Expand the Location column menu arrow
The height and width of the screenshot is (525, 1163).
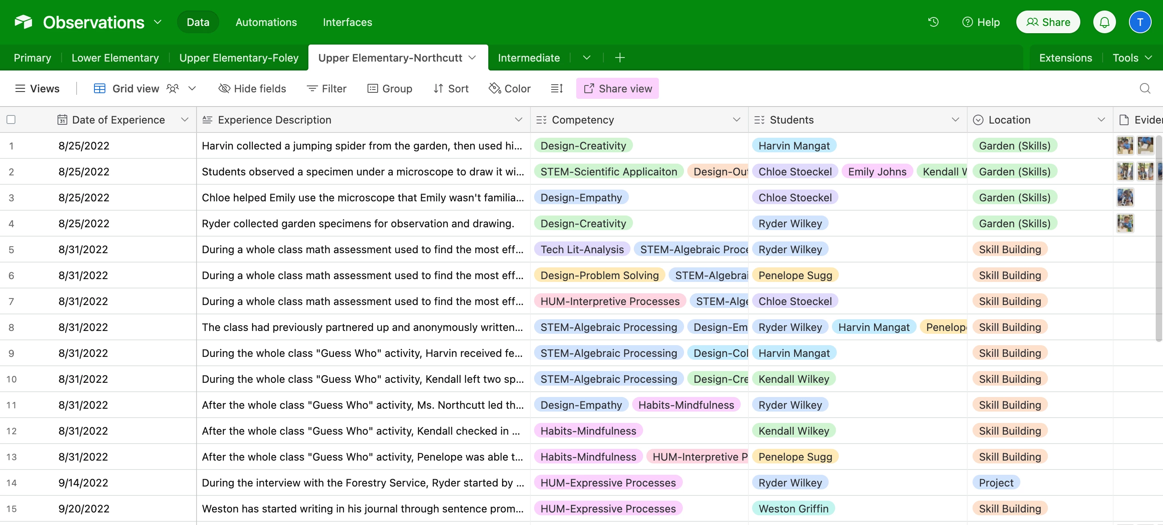coord(1101,120)
